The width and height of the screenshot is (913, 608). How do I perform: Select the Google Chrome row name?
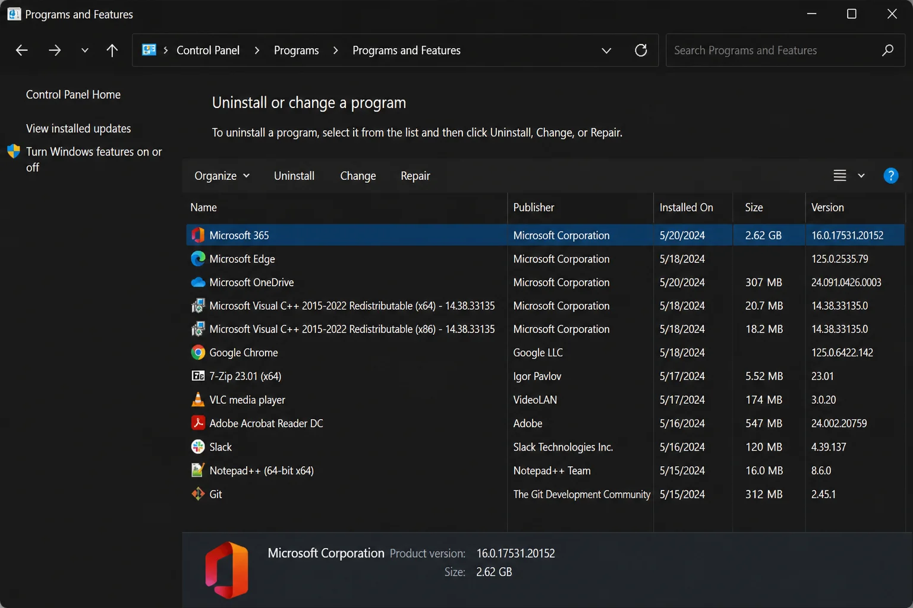tap(244, 353)
